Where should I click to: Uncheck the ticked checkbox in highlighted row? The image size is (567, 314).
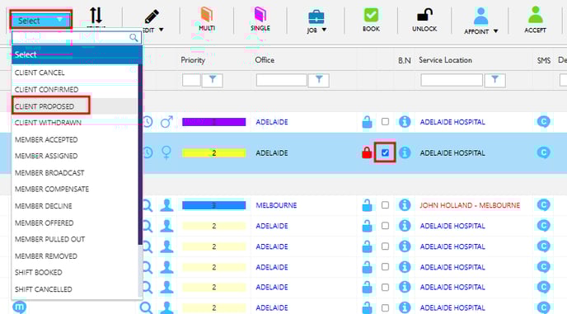tap(385, 152)
